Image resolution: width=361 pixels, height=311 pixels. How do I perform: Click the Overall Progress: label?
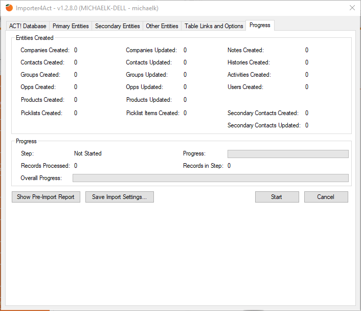point(41,178)
